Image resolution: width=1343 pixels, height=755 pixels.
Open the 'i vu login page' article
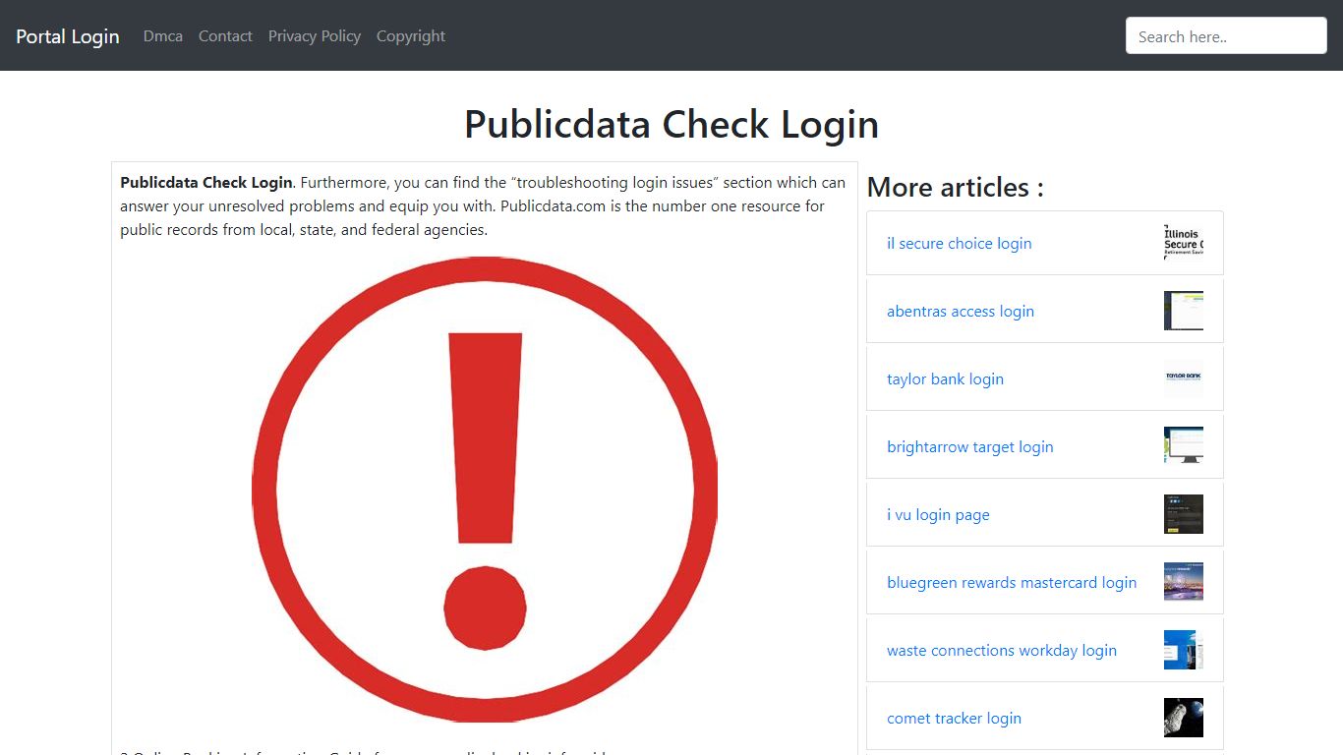point(938,515)
